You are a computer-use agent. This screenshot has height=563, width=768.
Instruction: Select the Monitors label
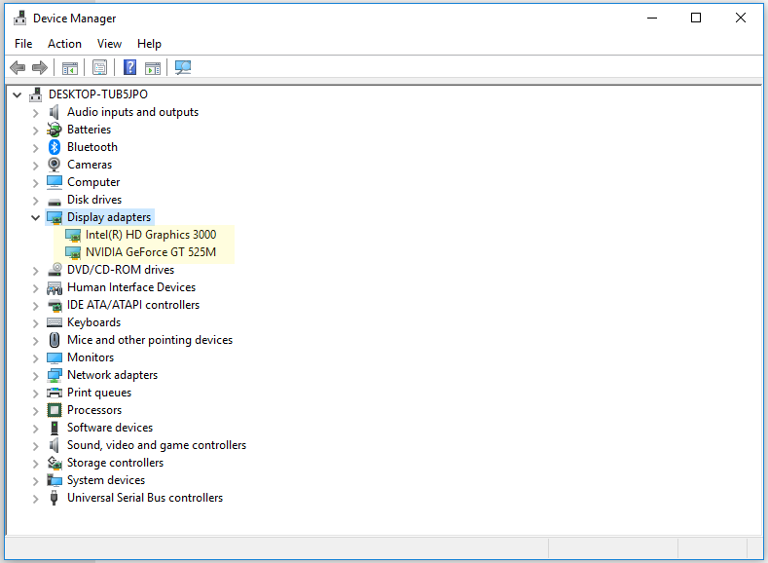tap(91, 357)
